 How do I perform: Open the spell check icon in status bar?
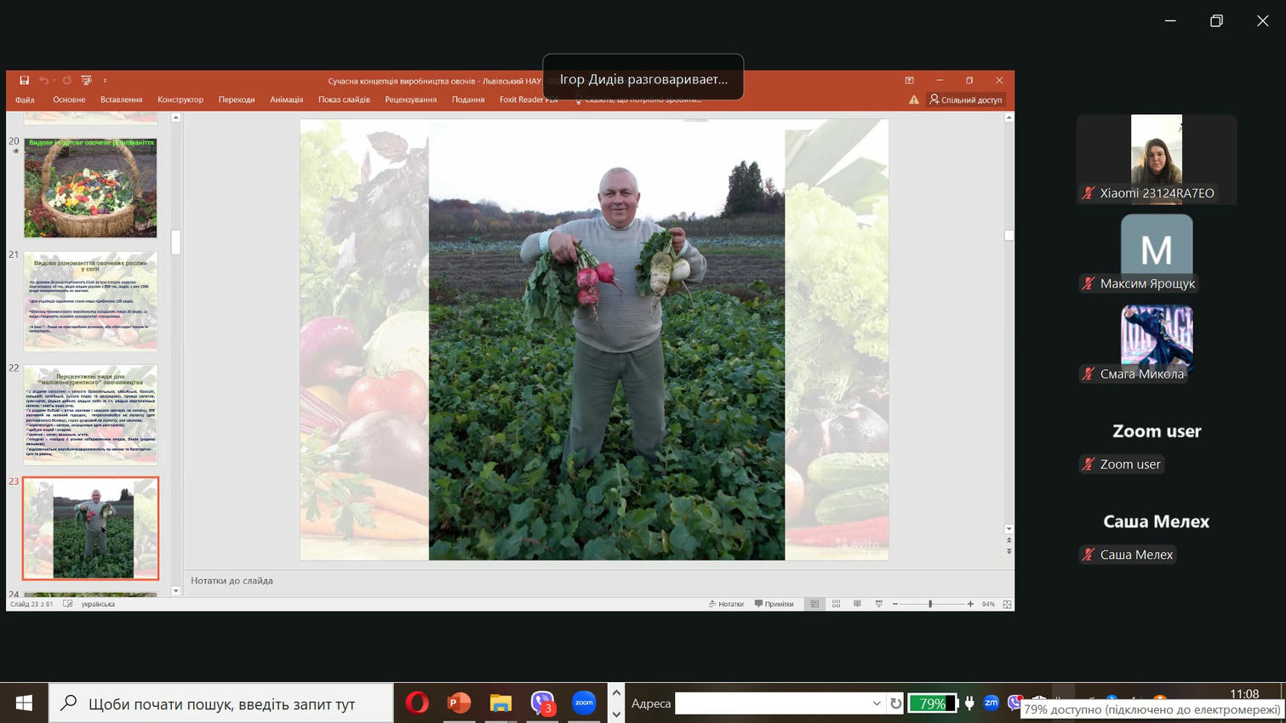click(68, 604)
